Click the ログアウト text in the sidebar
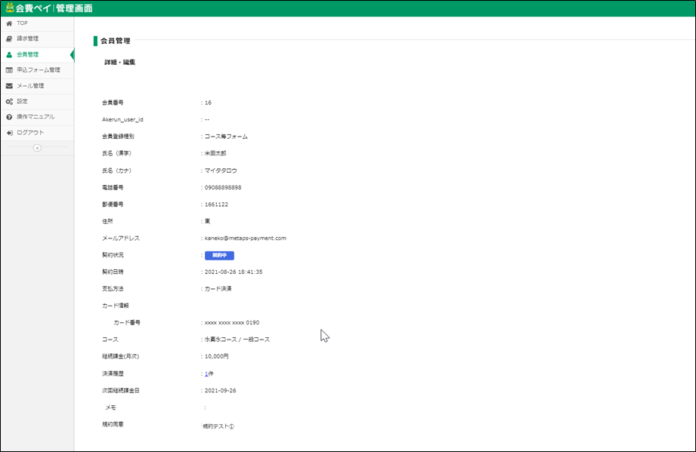 [31, 133]
